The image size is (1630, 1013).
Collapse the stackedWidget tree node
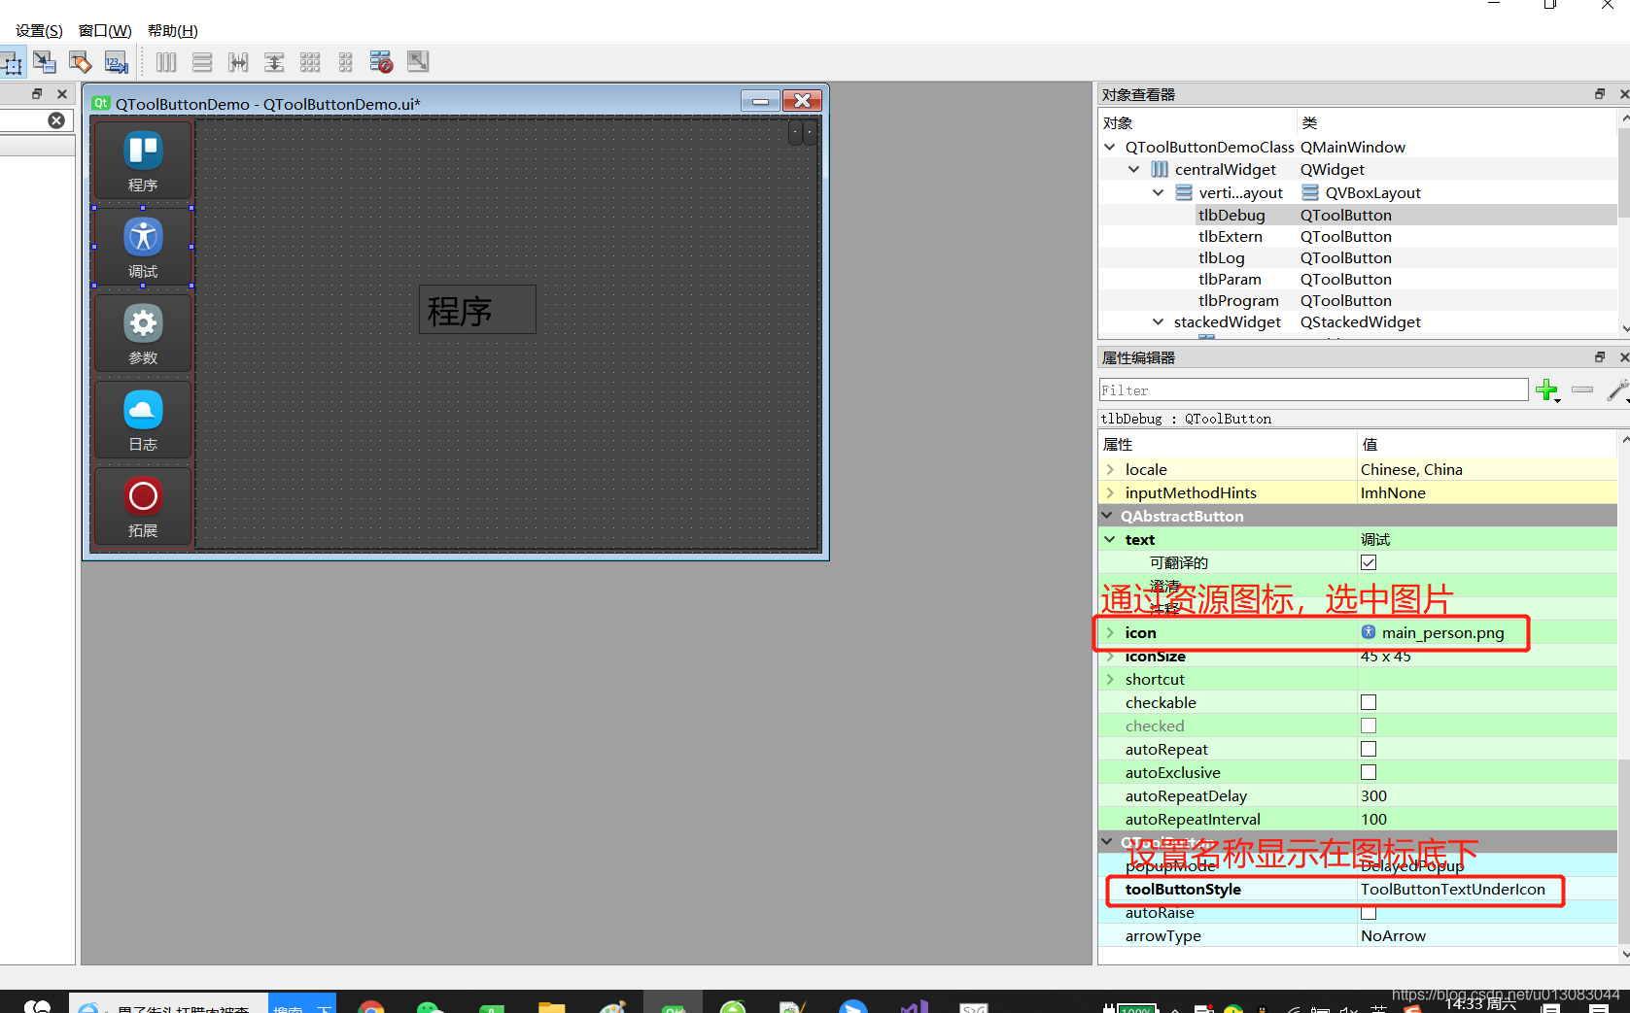(x=1158, y=321)
